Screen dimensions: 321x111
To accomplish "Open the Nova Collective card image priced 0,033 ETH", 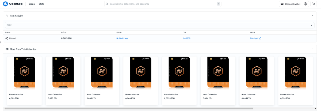I will (63, 72).
